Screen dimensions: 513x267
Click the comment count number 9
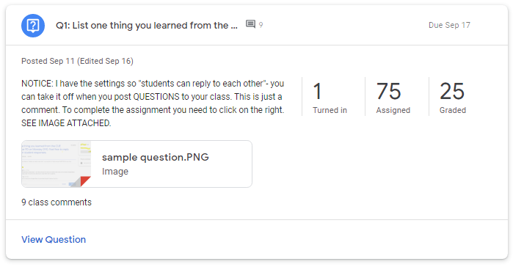(x=261, y=25)
